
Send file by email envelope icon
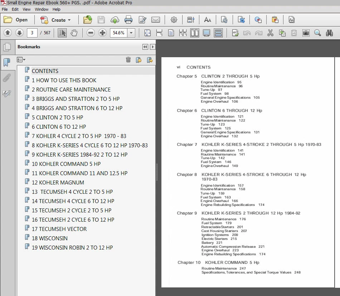(x=155, y=20)
